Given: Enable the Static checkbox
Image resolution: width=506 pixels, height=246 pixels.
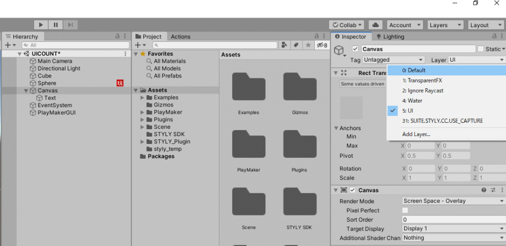Looking at the screenshot, I should coord(480,49).
